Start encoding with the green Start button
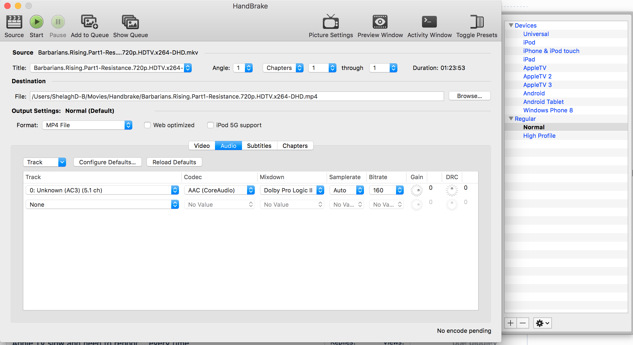 click(x=37, y=22)
